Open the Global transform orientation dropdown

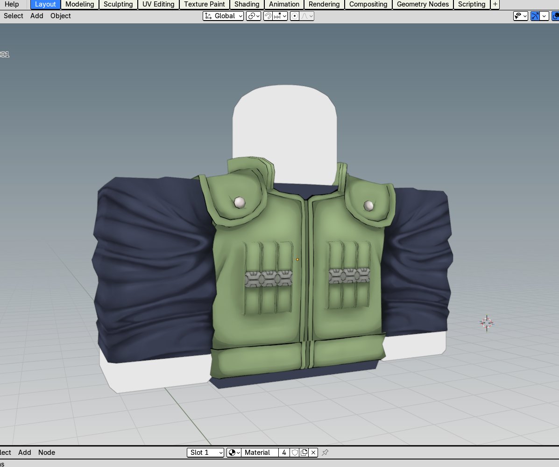pos(223,16)
